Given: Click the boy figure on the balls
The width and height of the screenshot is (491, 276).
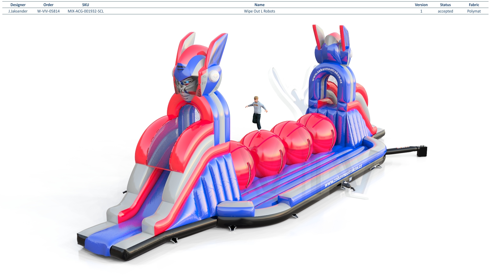Looking at the screenshot, I should (x=257, y=113).
